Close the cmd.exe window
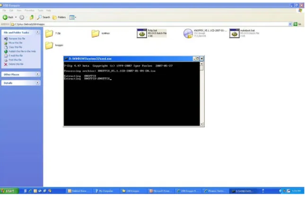The image size is (305, 198). tap(202, 58)
